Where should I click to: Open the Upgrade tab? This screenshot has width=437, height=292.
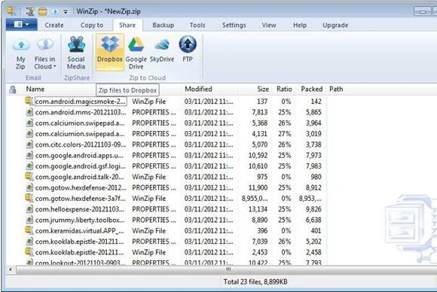coord(335,25)
